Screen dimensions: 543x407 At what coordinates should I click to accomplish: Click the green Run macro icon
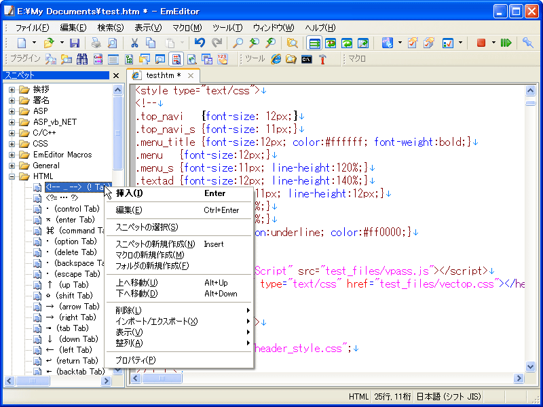(506, 43)
